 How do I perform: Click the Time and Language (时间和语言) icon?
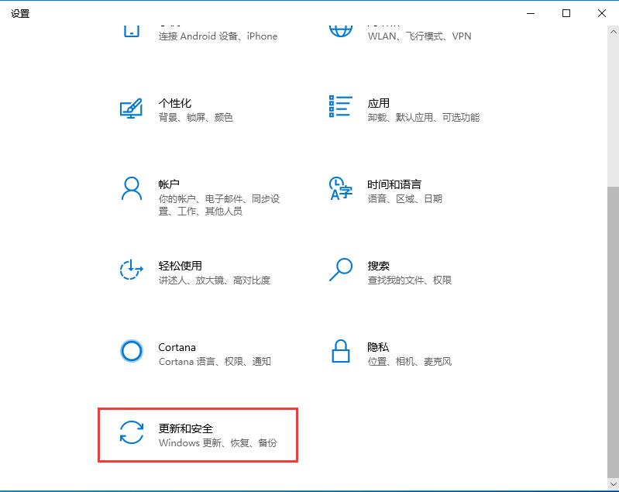[x=340, y=188]
